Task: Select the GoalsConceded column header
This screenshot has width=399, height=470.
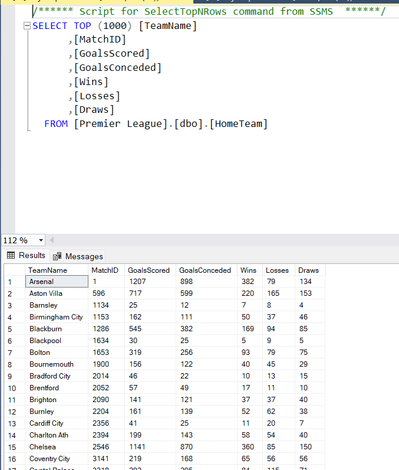Action: (x=206, y=270)
